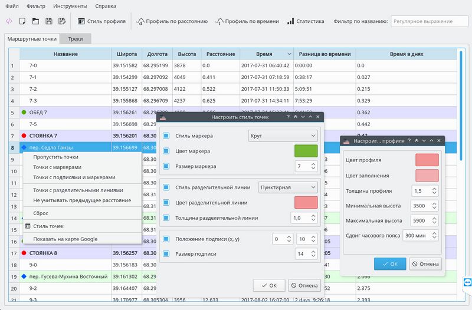Open Профиль по расстоянию chart
This screenshot has height=310, width=472.
[x=172, y=21]
